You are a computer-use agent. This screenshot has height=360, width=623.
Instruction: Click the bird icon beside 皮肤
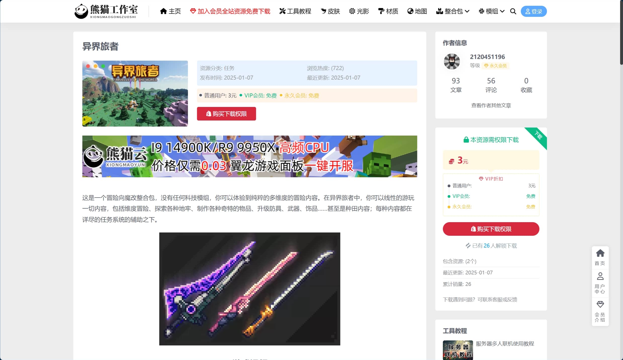click(323, 11)
